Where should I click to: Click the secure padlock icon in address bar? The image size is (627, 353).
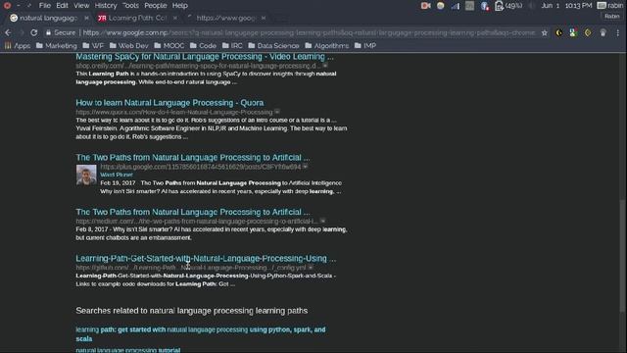click(48, 32)
